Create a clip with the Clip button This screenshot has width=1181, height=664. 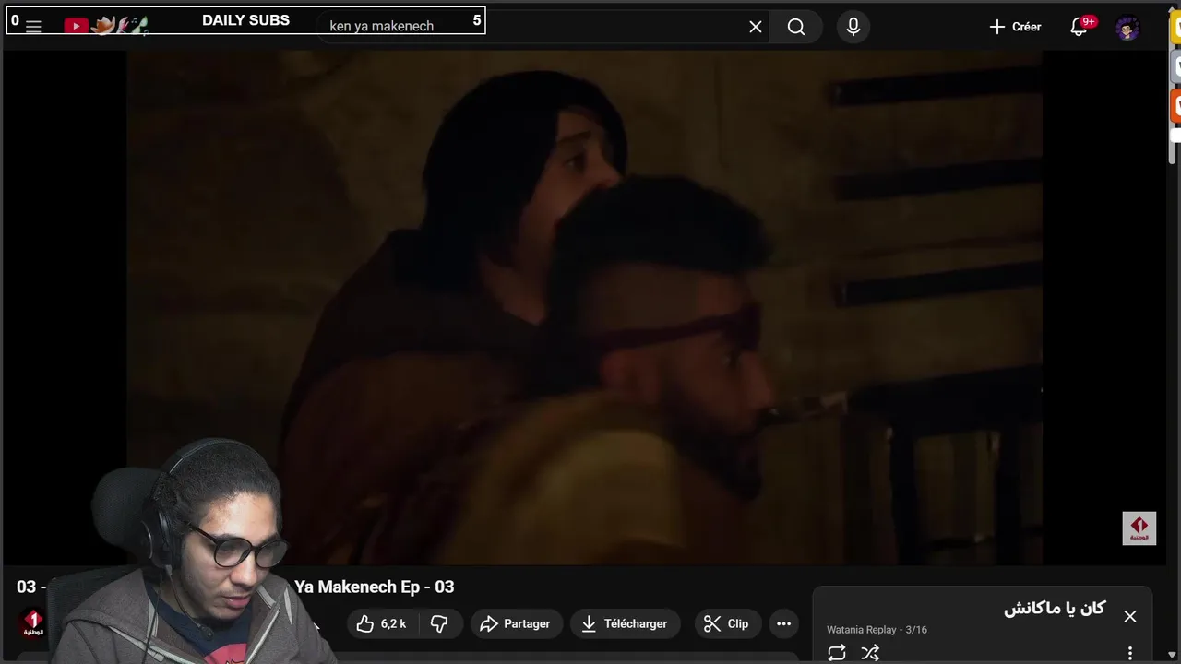(726, 623)
